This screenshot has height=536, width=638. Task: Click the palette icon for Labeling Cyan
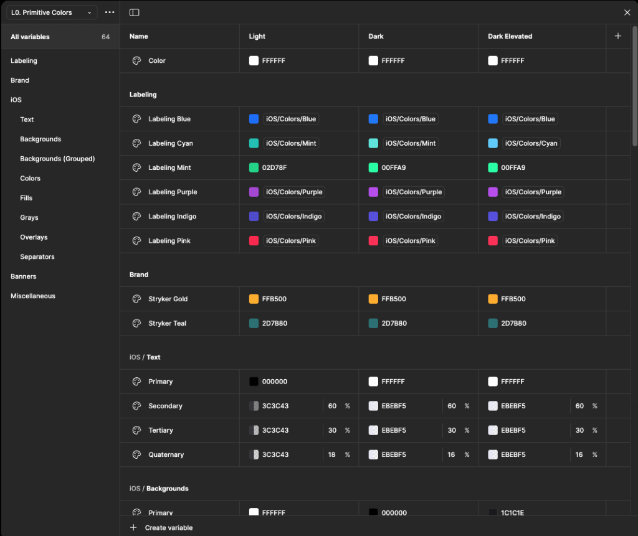point(136,143)
